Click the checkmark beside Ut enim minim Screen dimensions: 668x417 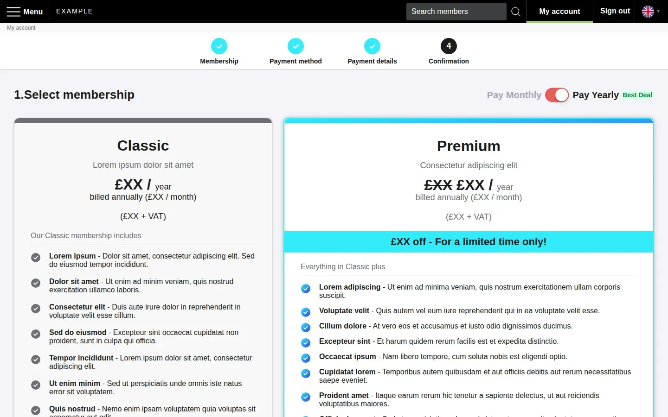[x=36, y=385]
